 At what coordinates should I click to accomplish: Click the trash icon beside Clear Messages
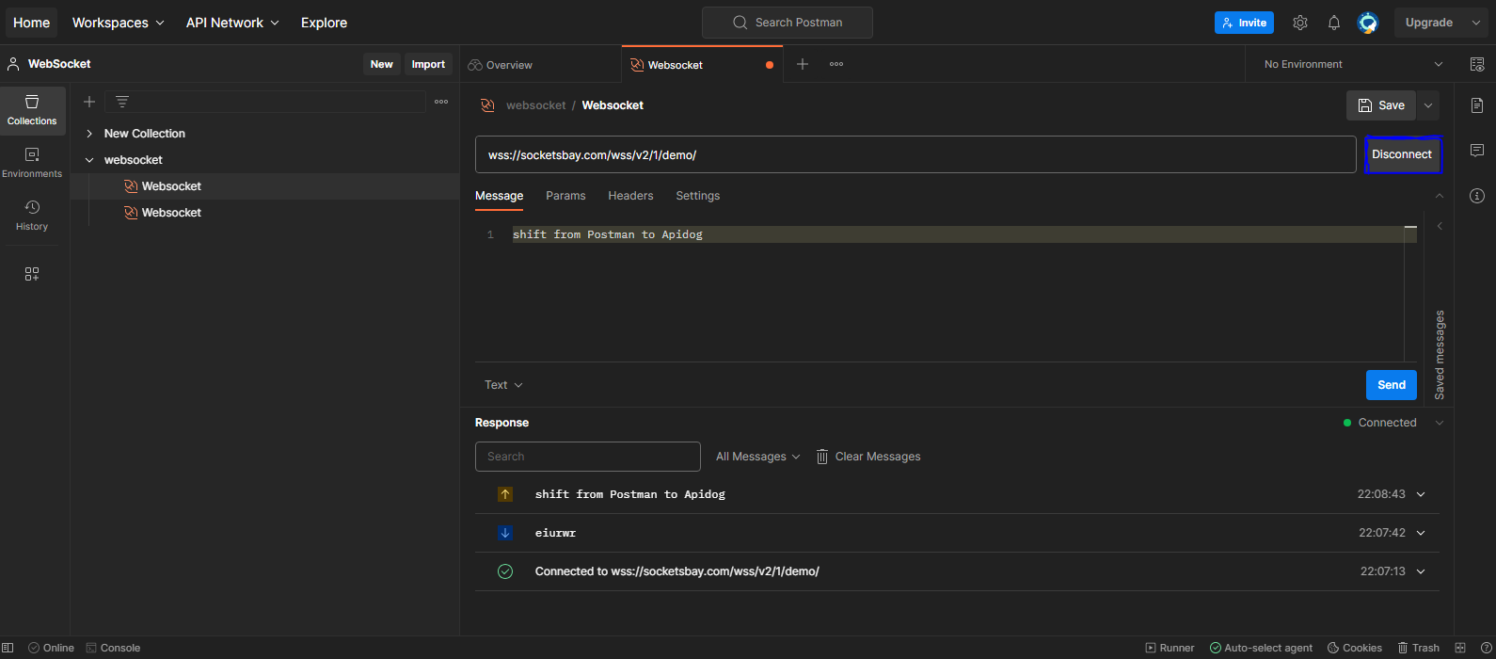[x=822, y=457]
